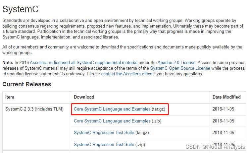Click the Item column header

[x=10, y=97]
